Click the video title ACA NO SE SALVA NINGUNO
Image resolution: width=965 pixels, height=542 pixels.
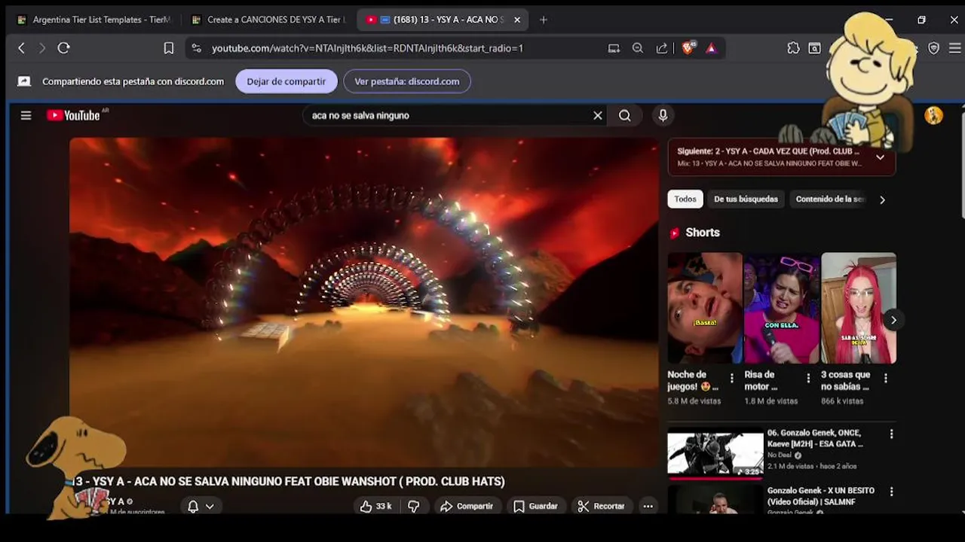(x=290, y=481)
